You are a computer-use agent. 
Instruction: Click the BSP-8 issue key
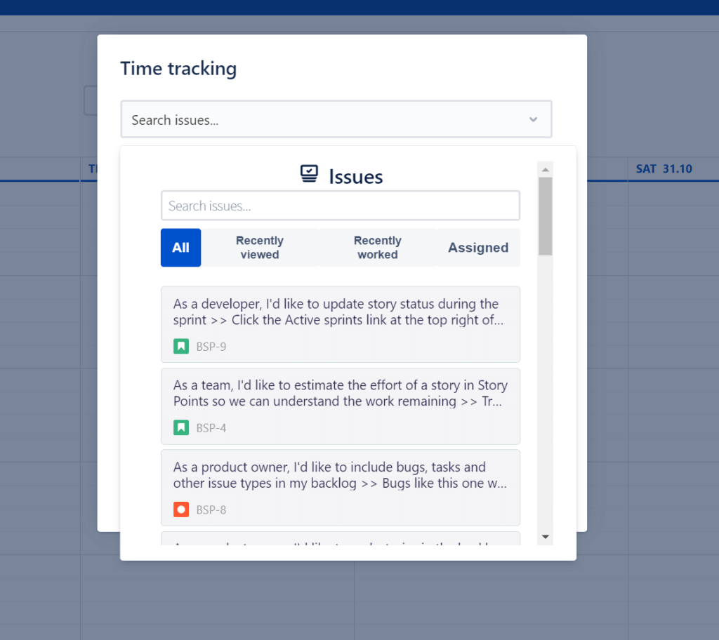(211, 509)
